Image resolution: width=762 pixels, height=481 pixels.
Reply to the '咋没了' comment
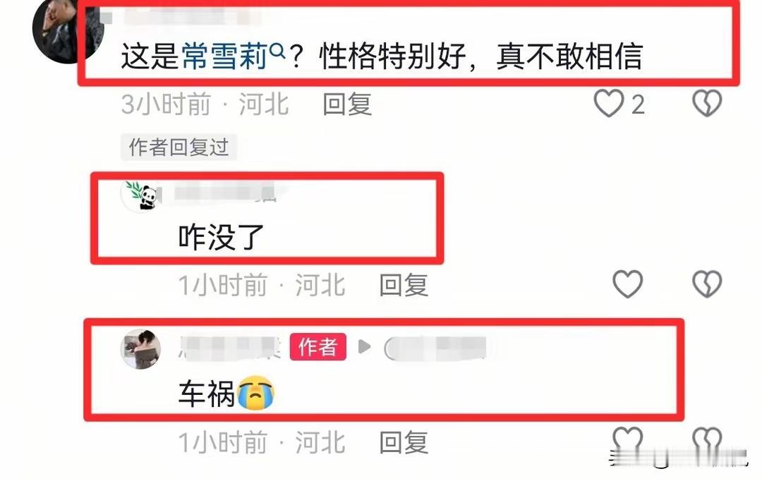[404, 285]
